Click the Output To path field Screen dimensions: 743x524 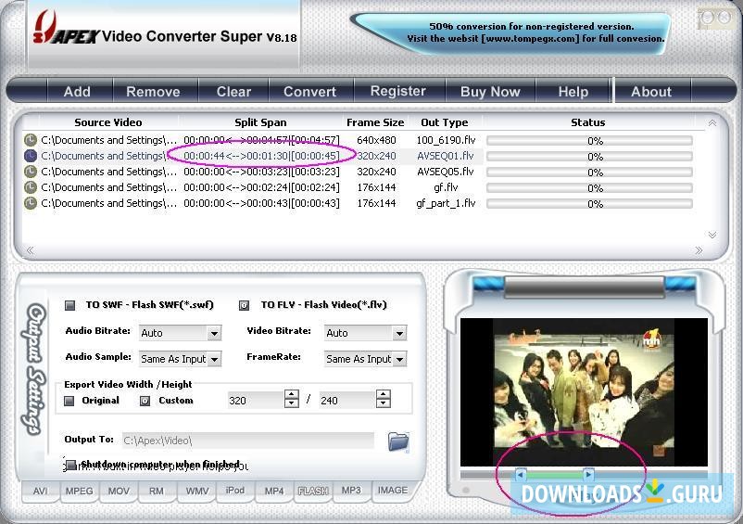(248, 441)
